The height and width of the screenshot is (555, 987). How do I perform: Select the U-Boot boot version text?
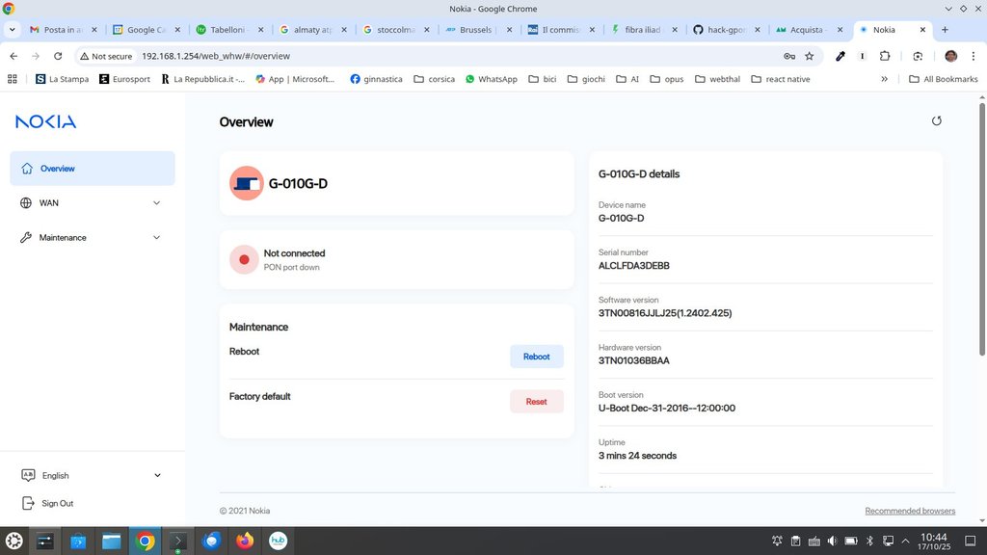[x=667, y=408]
